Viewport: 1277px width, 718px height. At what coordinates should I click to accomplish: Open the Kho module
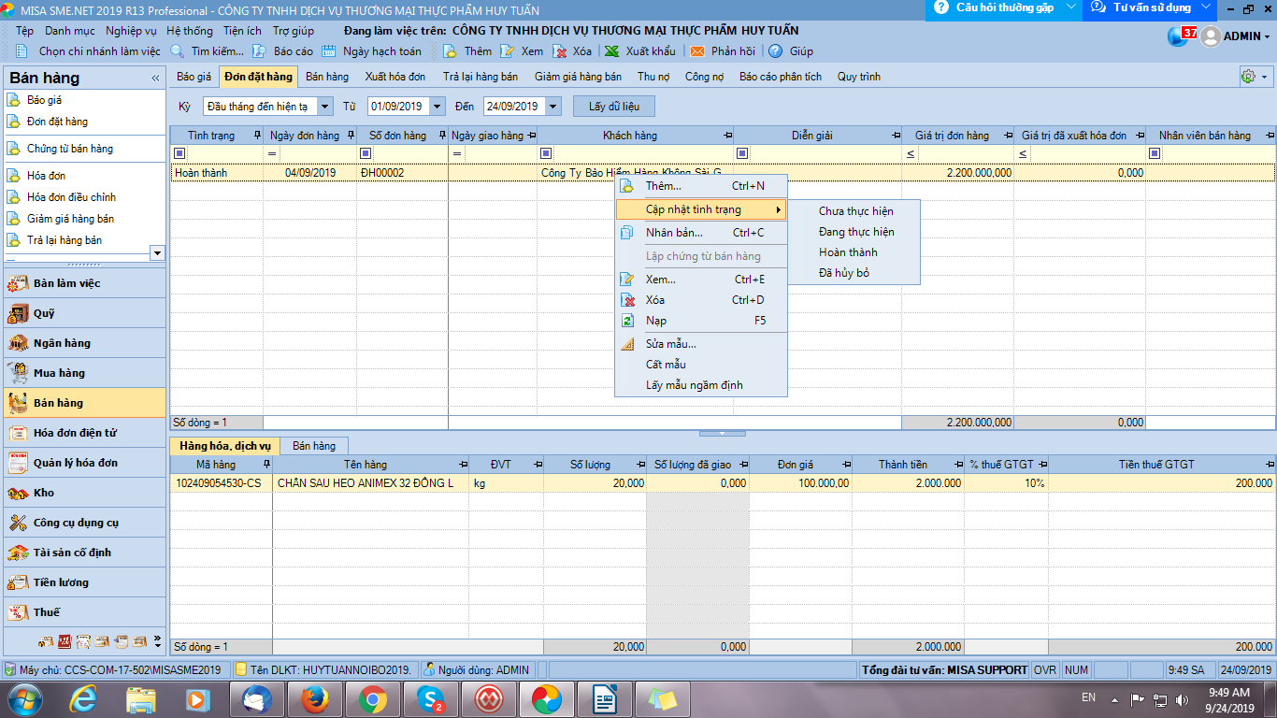84,493
